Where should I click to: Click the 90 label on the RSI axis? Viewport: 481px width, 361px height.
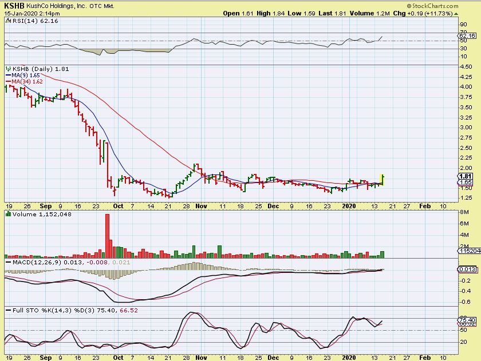pyautogui.click(x=463, y=25)
